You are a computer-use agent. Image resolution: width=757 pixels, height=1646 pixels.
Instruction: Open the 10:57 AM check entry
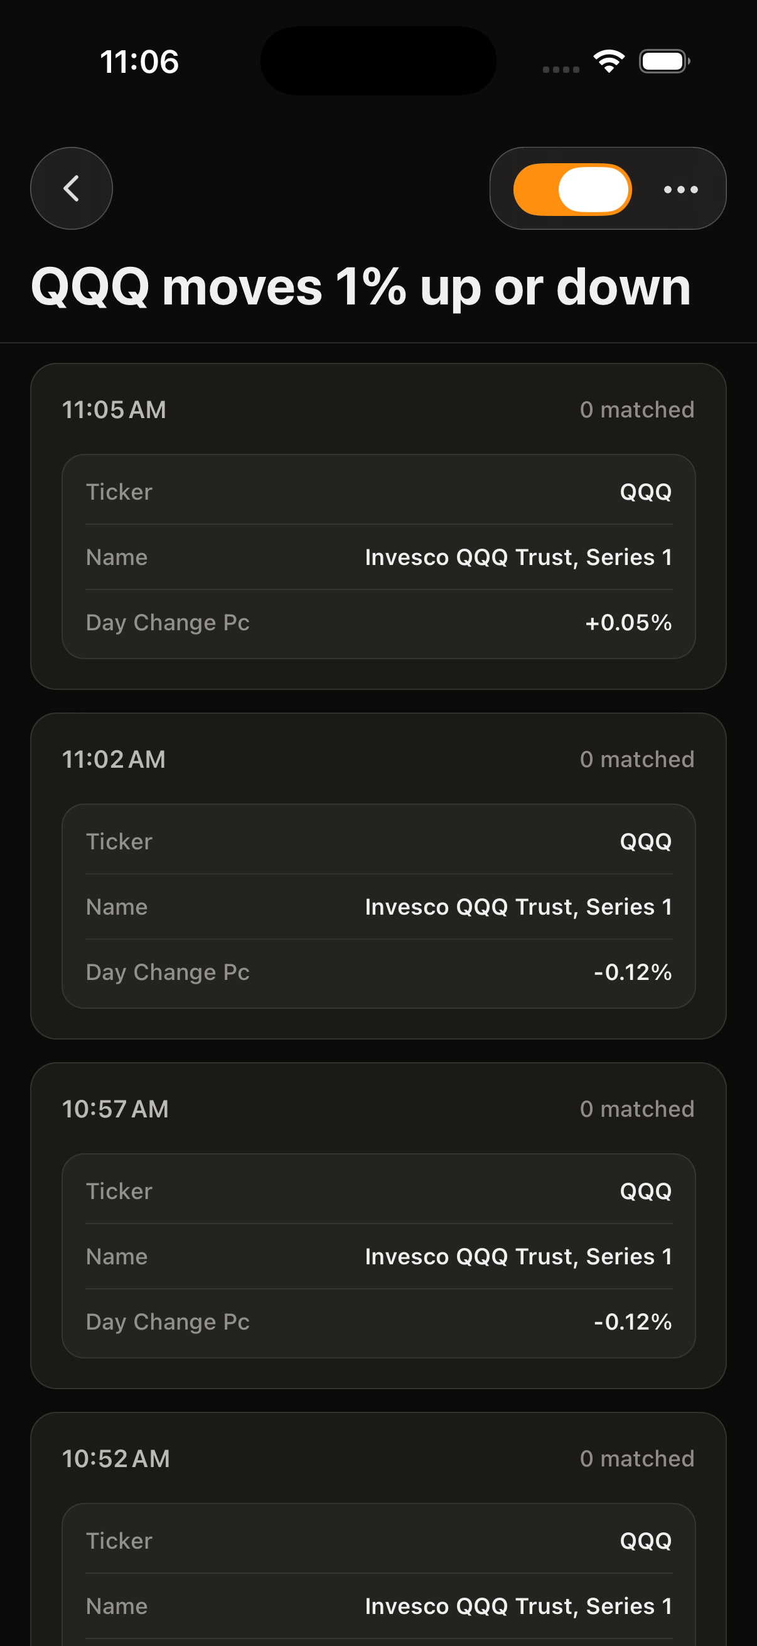pyautogui.click(x=115, y=1109)
